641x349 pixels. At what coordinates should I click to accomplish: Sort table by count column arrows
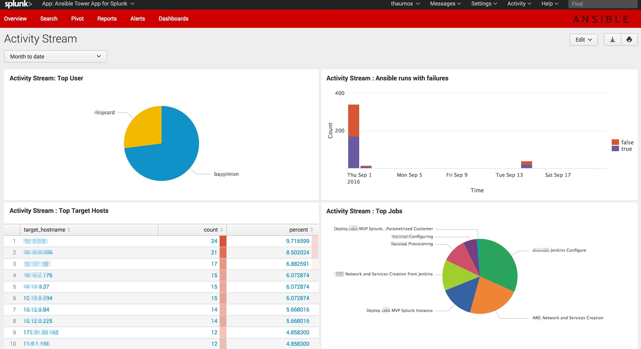click(x=222, y=230)
